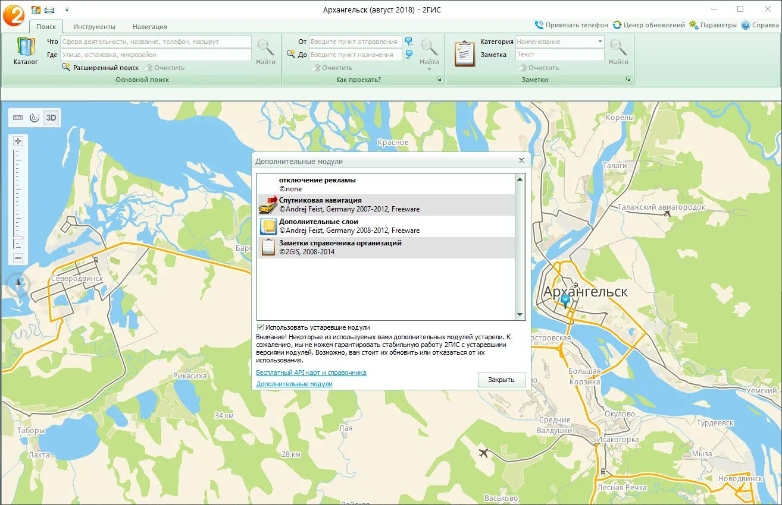Open Заметки group dialog launcher
The image size is (782, 505).
click(x=628, y=79)
